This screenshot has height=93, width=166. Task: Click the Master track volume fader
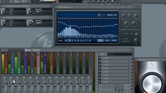[x=3, y=85]
